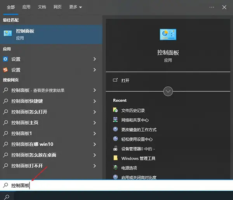Switch to the 全部 tab
Image resolution: width=233 pixels, height=200 pixels.
[x=11, y=7]
